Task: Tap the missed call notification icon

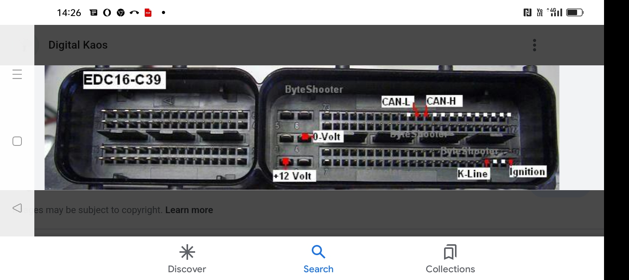Action: (x=134, y=13)
